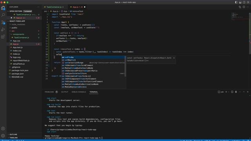Click the code minimap preview
The width and height of the screenshot is (251, 141).
tap(240, 16)
